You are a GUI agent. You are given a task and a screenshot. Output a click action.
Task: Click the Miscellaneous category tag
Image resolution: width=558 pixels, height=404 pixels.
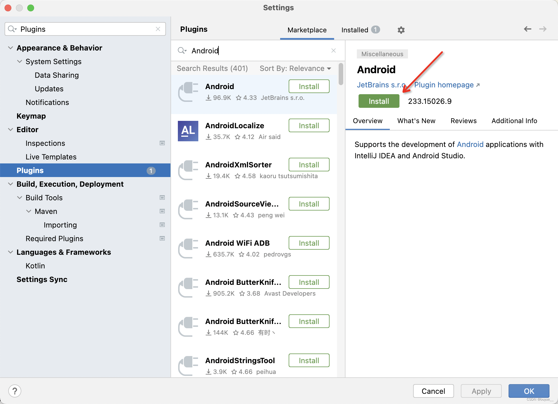coord(382,54)
